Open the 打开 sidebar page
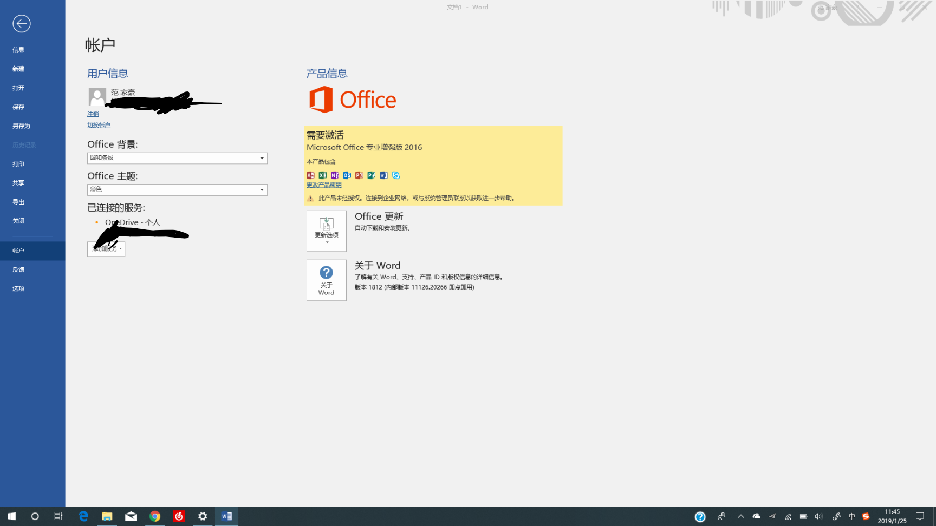The width and height of the screenshot is (936, 526). click(x=18, y=88)
